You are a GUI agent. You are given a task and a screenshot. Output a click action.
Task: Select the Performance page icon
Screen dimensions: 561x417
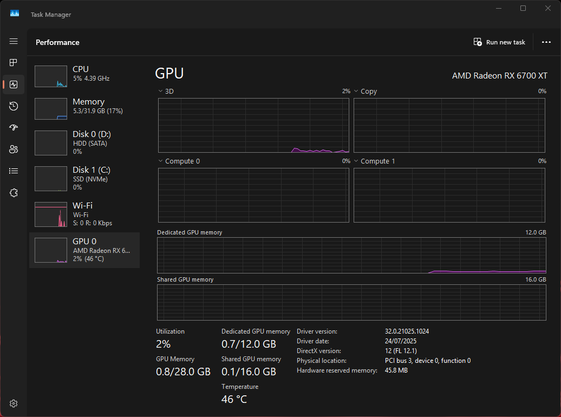(14, 84)
